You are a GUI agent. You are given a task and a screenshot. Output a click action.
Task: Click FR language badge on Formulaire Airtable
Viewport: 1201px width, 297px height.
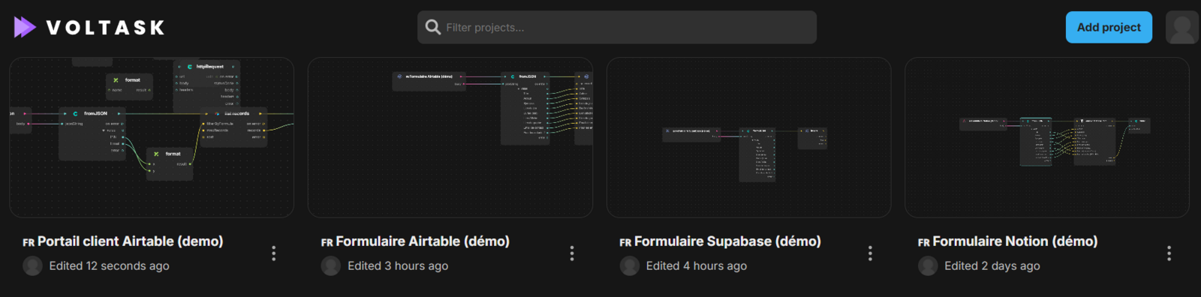coord(327,243)
